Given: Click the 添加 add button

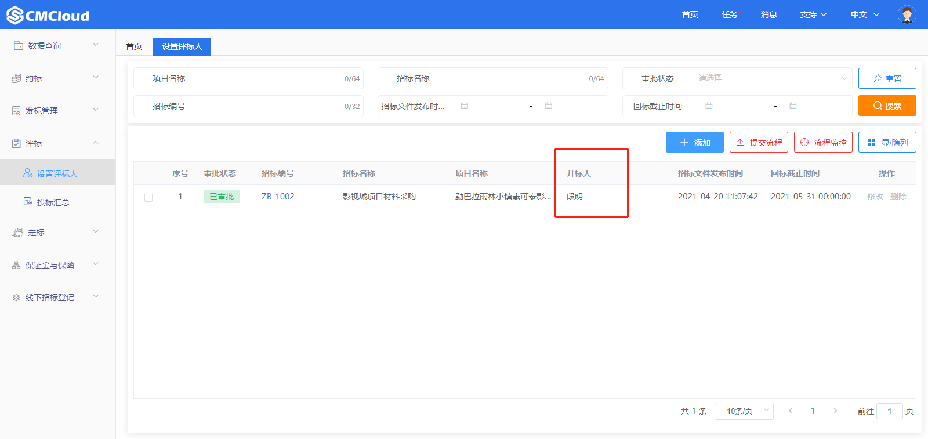Looking at the screenshot, I should point(695,142).
